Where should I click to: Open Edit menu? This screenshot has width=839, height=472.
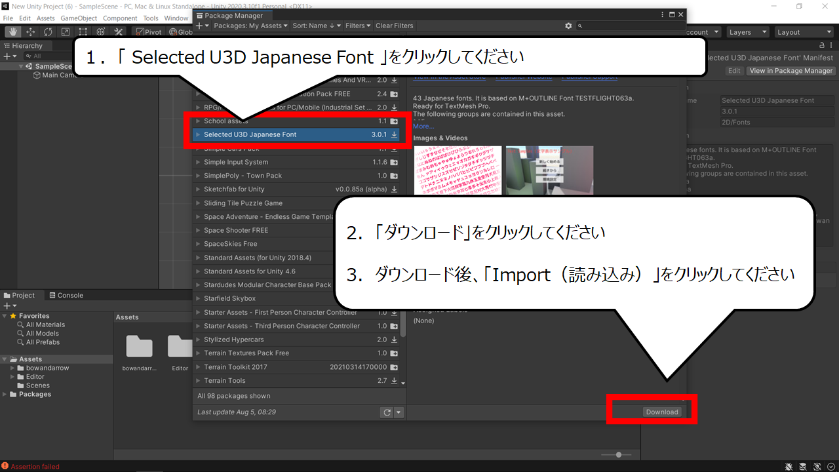coord(25,18)
